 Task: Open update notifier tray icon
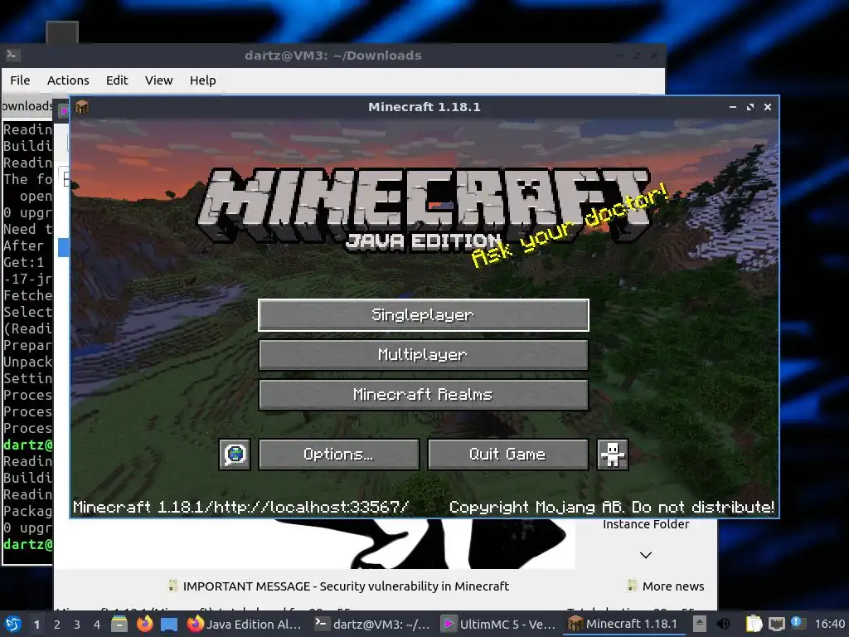click(797, 623)
